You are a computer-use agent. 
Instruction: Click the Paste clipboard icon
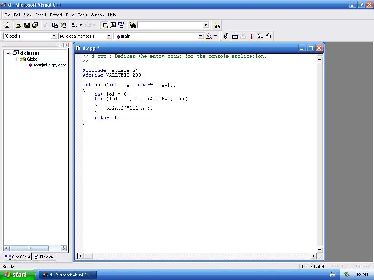[63, 25]
